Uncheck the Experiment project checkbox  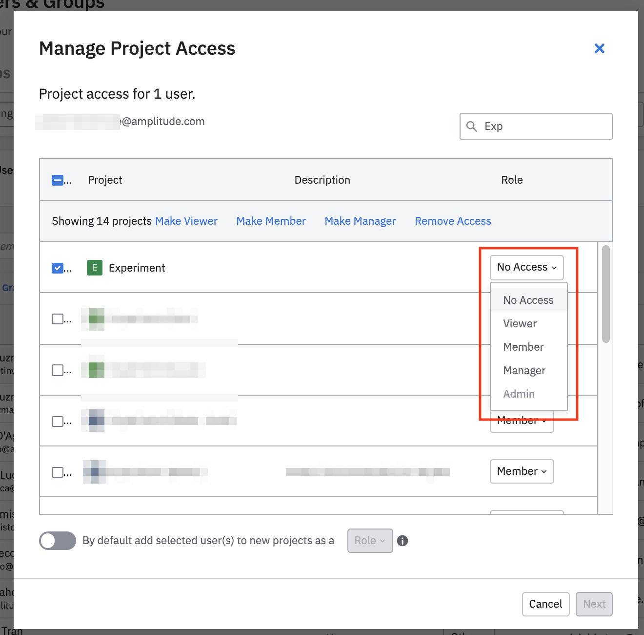click(x=58, y=268)
